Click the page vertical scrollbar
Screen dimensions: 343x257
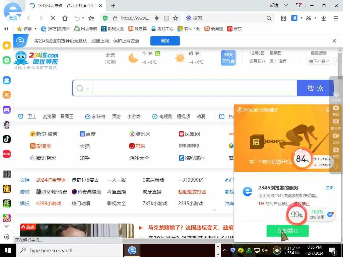tap(340, 66)
